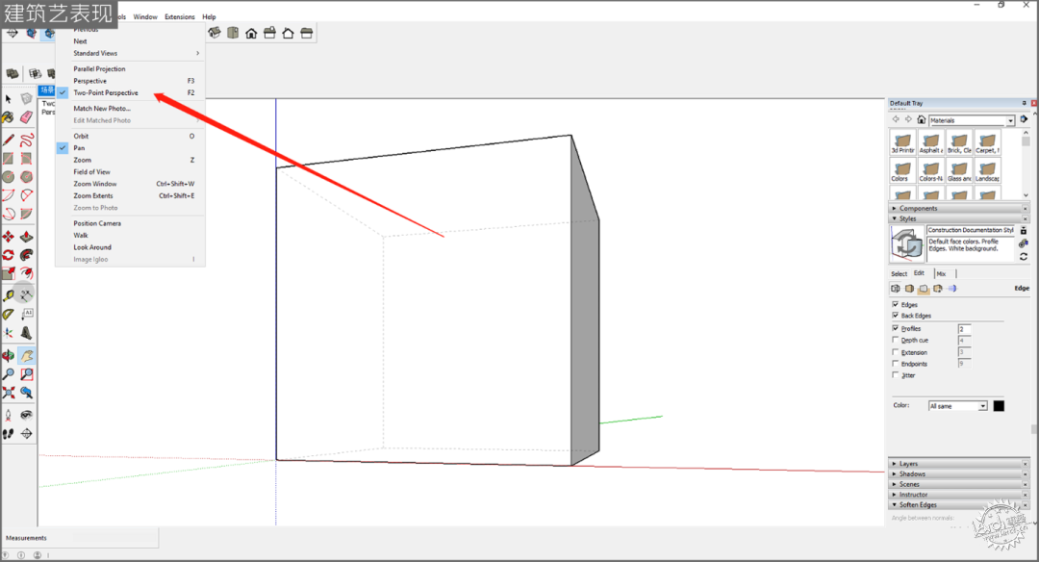Select the Follow Me tool
Screen dimensions: 1039x562
(27, 254)
